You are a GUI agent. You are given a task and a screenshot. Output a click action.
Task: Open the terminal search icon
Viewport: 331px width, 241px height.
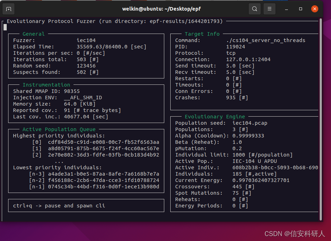(255, 9)
